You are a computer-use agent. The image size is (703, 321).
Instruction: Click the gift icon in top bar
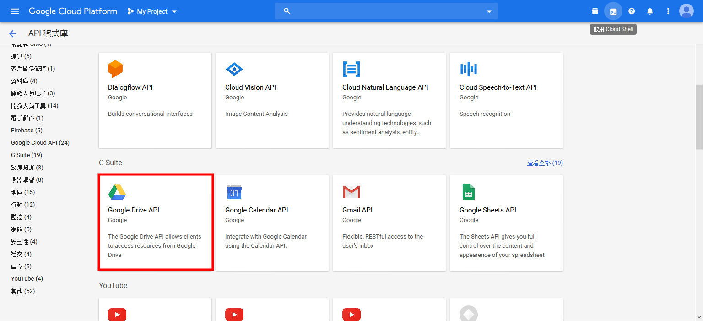coord(595,11)
